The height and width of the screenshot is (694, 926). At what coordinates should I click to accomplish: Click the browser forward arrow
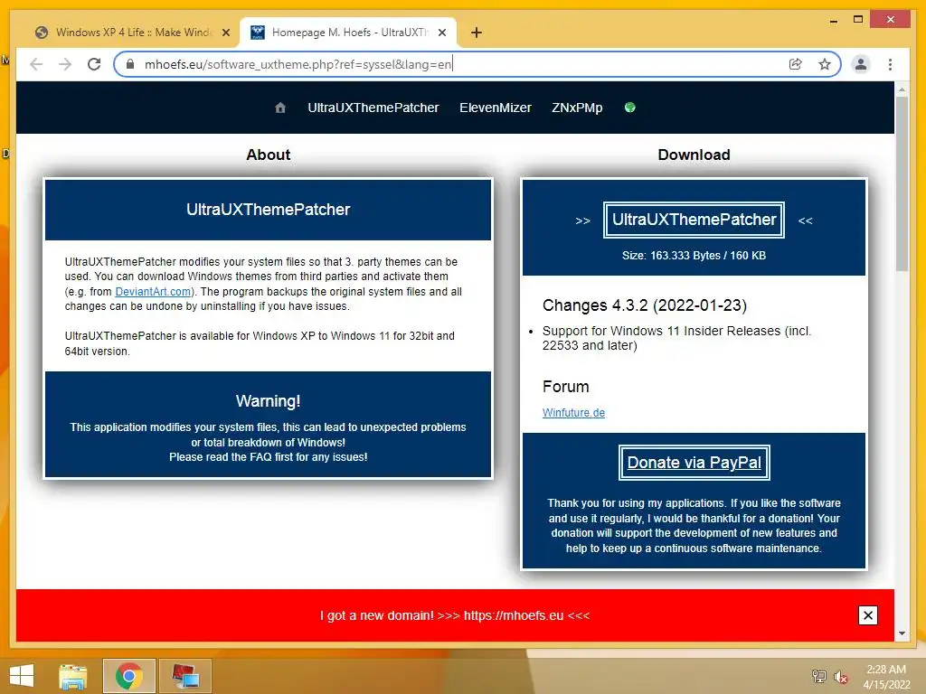pos(65,64)
